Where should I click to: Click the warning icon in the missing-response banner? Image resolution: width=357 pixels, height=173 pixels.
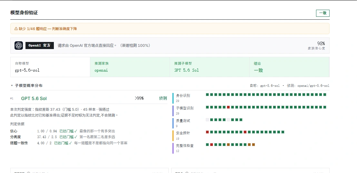16,29
